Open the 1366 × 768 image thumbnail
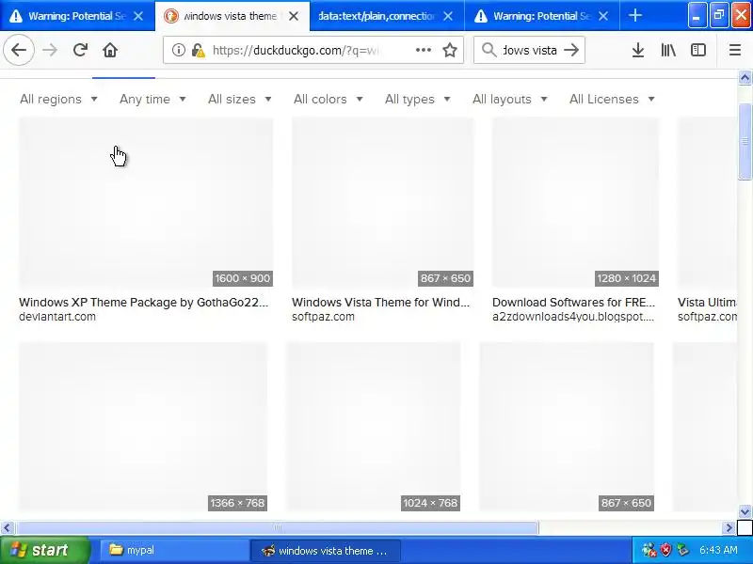 tap(143, 427)
